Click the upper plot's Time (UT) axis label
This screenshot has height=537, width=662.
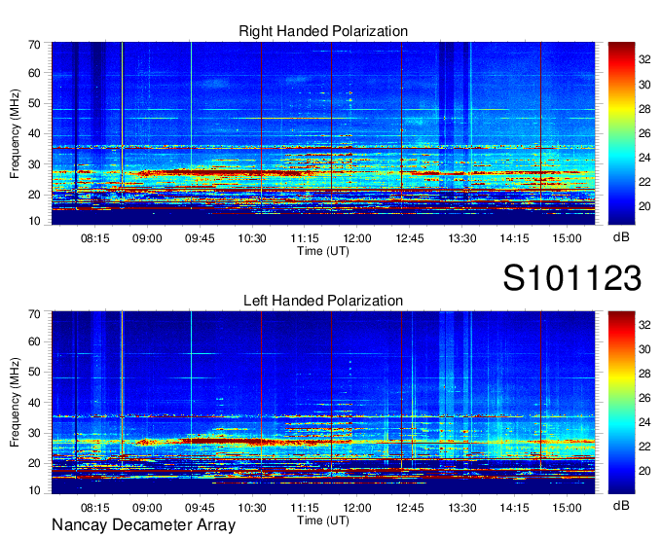click(323, 251)
